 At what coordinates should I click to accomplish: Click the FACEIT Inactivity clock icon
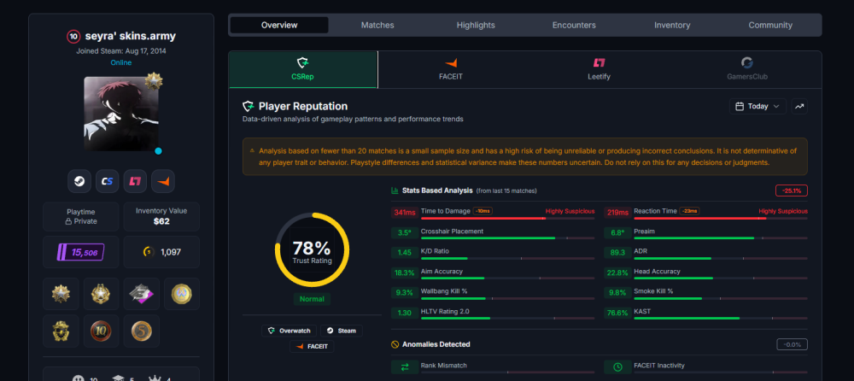tap(617, 366)
